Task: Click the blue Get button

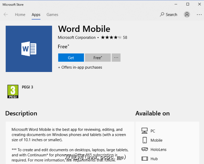Action: (71, 57)
